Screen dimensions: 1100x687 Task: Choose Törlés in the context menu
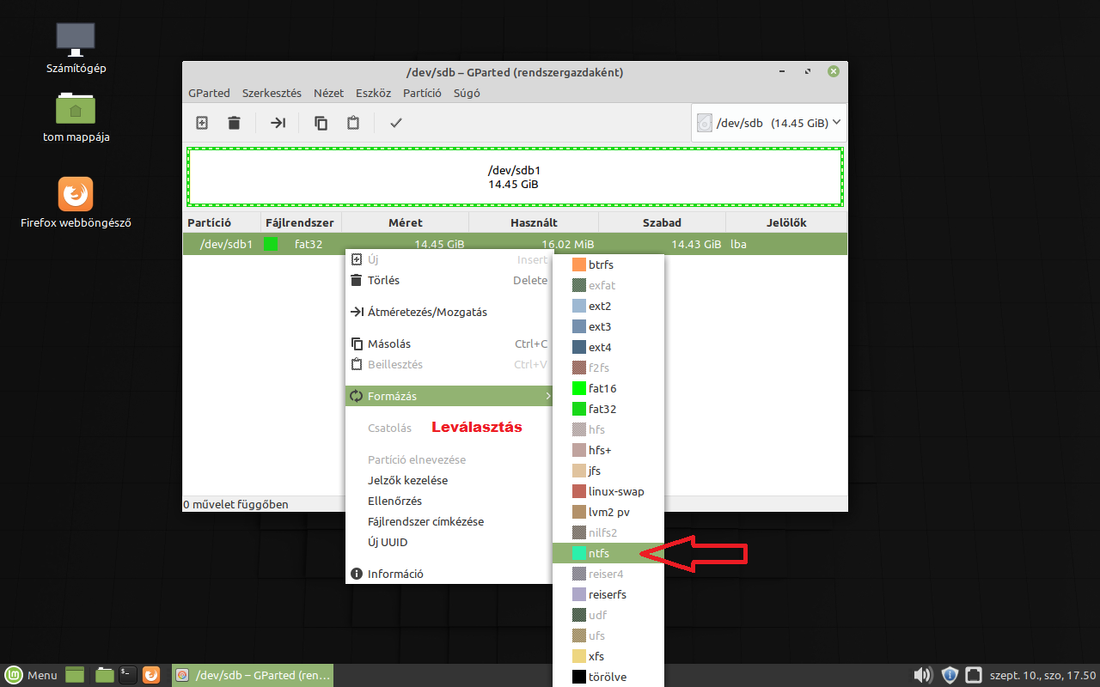449,280
